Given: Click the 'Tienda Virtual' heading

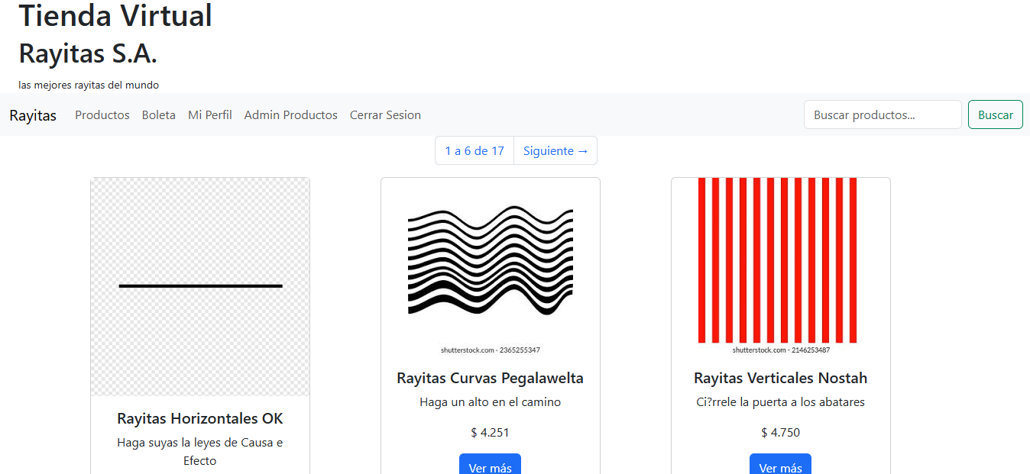Looking at the screenshot, I should [x=115, y=15].
